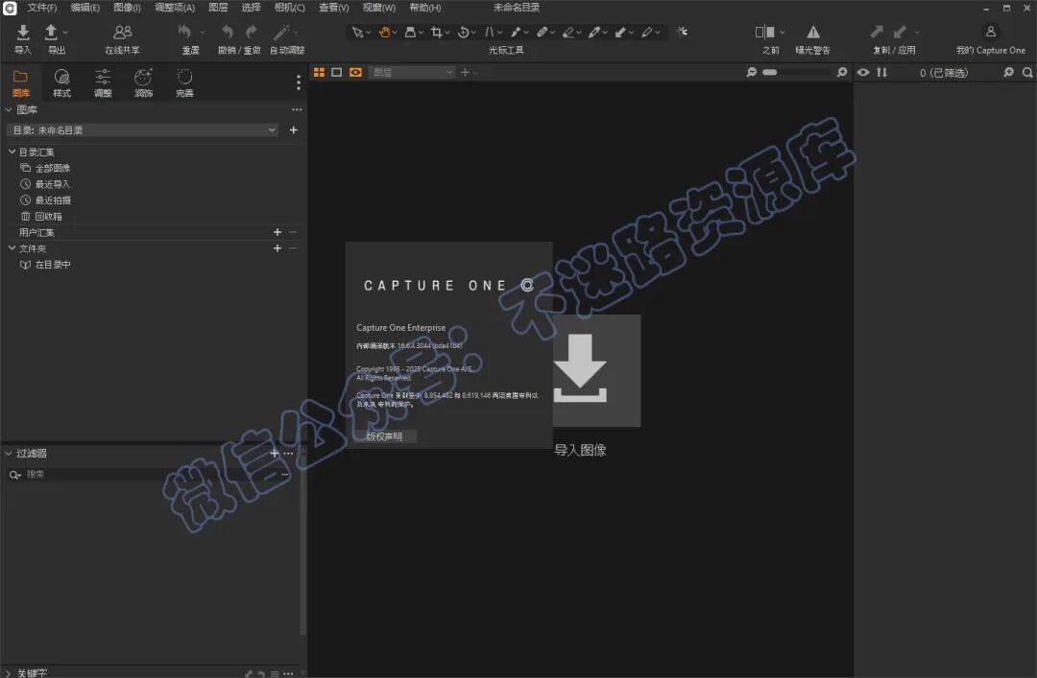Click add layer plus dropdown

tap(469, 72)
